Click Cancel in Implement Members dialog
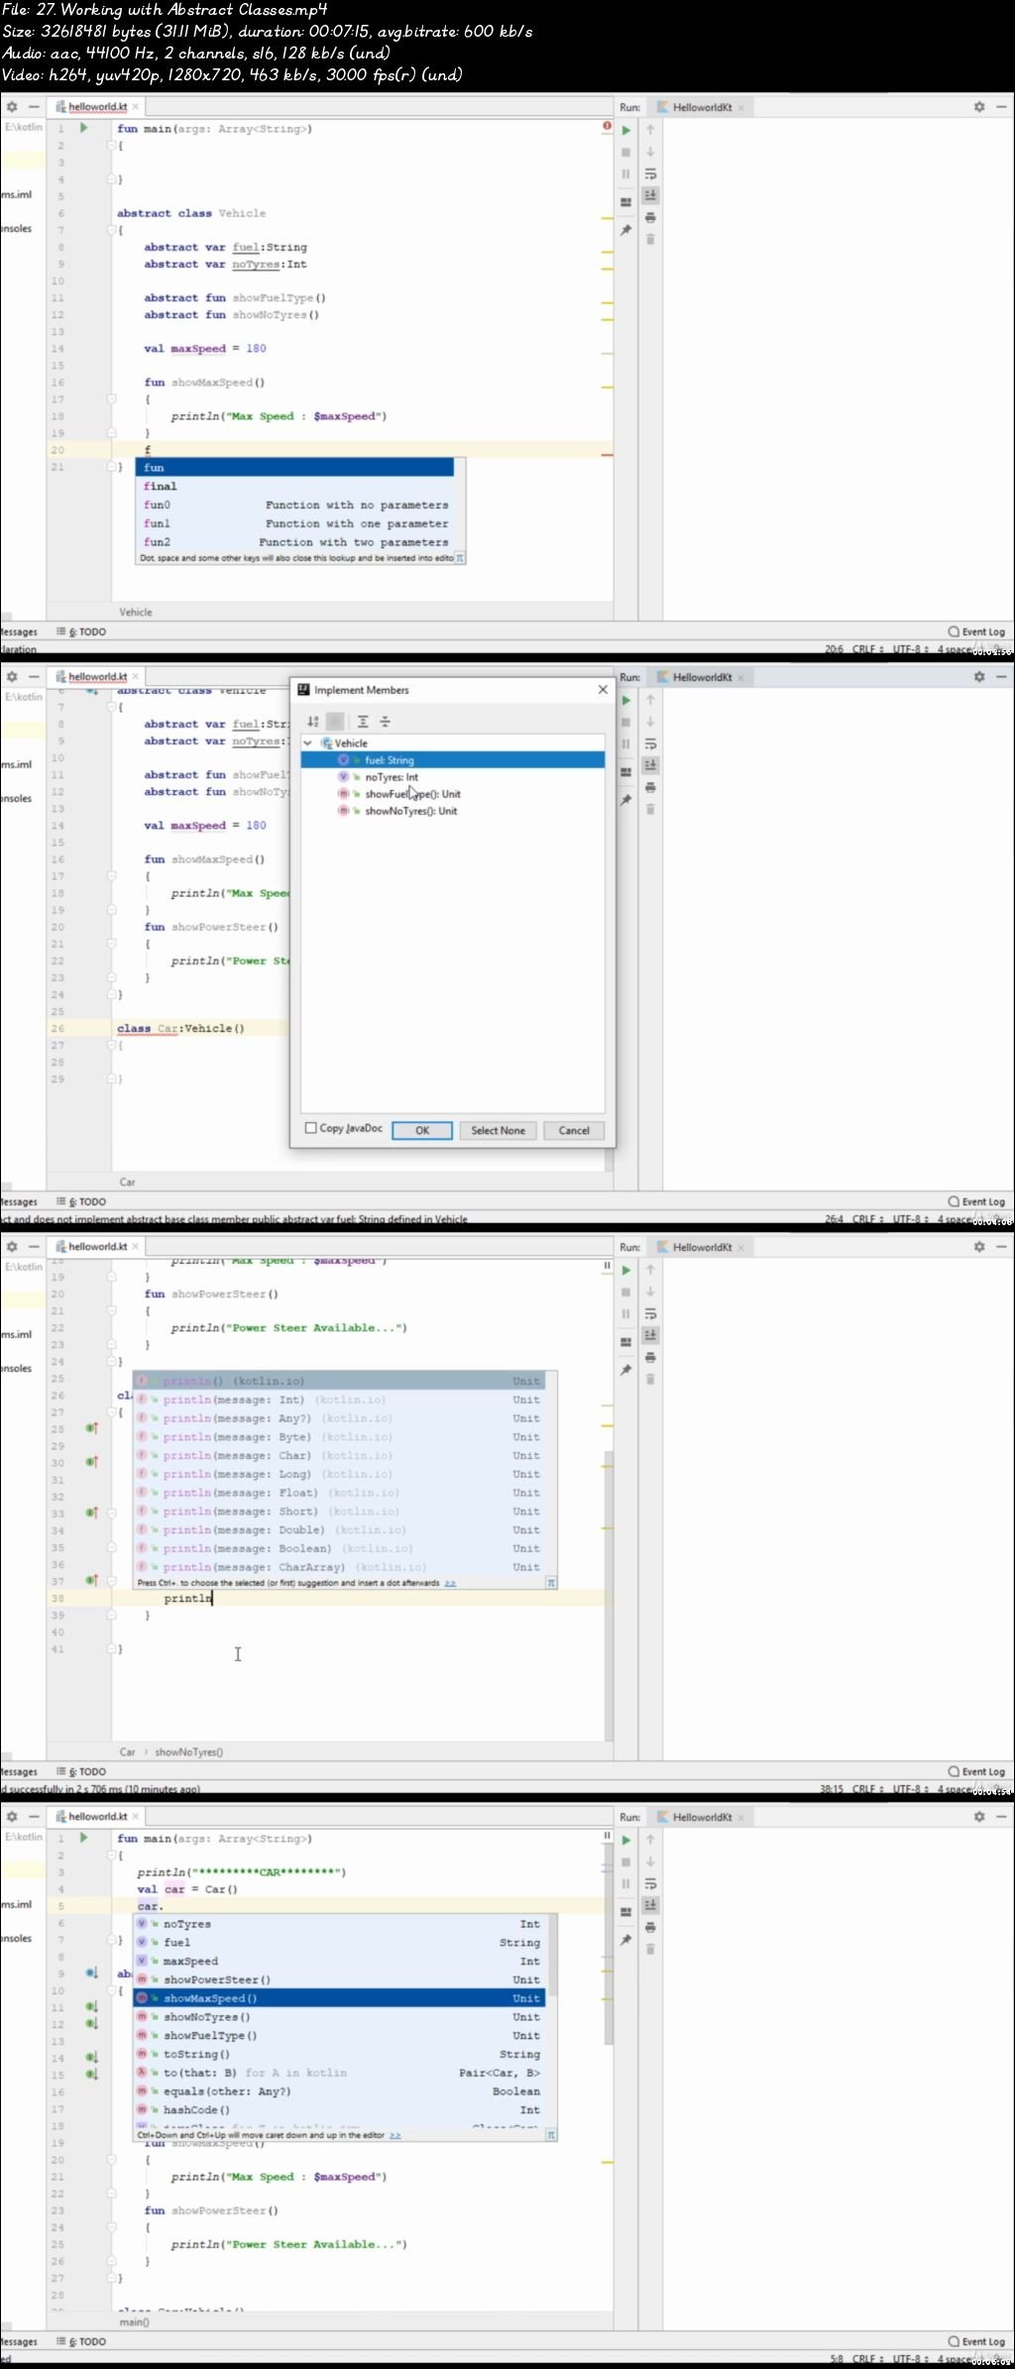 point(574,1130)
